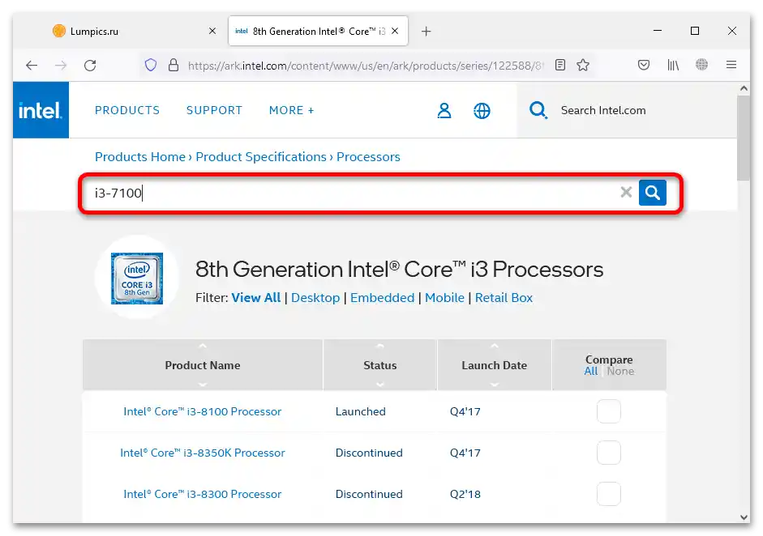This screenshot has width=763, height=536.
Task: Apply the View All filter
Action: tap(256, 298)
